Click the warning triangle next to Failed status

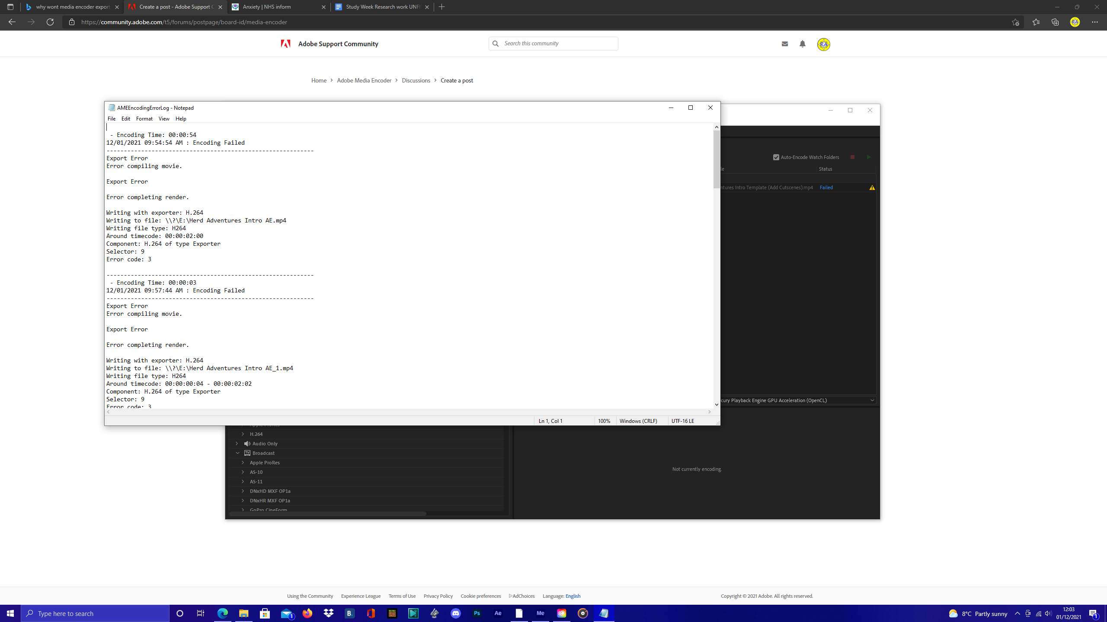872,187
